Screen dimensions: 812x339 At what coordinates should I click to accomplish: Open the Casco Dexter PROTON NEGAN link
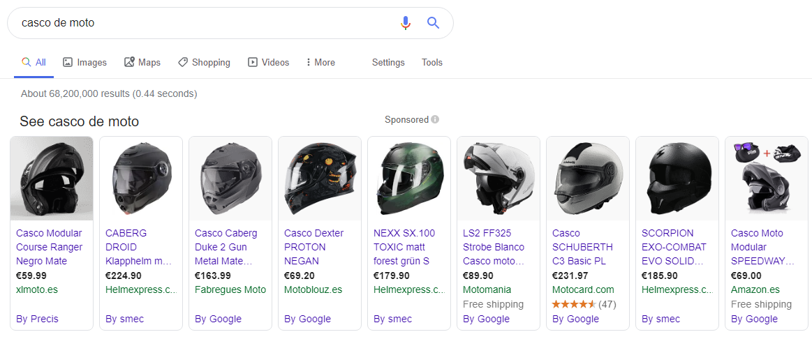[313, 247]
